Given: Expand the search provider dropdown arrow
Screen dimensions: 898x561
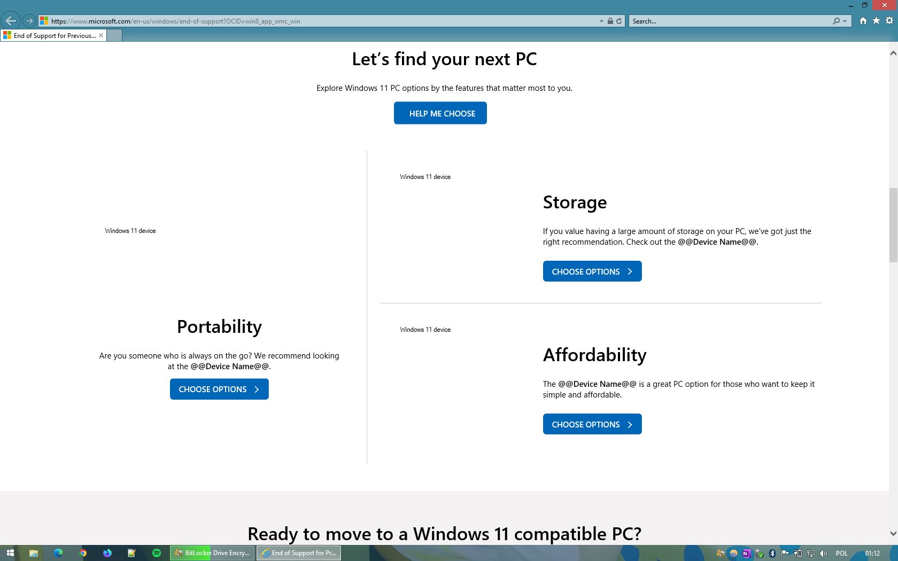Looking at the screenshot, I should click(845, 21).
